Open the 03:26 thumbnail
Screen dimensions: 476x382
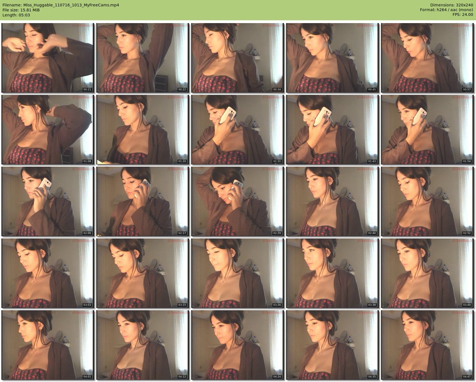pyautogui.click(x=237, y=273)
